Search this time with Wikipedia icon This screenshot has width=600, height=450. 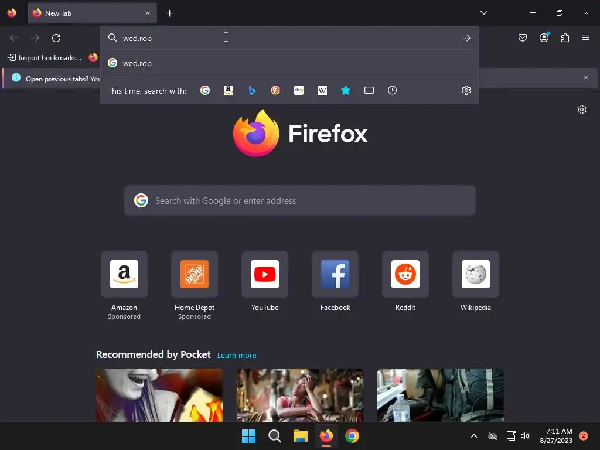pyautogui.click(x=322, y=90)
